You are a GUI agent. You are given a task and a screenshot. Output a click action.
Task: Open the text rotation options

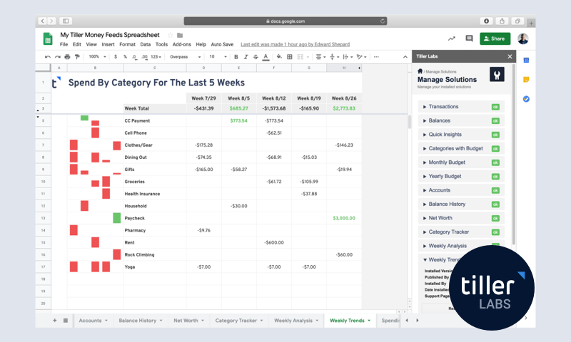[361, 57]
